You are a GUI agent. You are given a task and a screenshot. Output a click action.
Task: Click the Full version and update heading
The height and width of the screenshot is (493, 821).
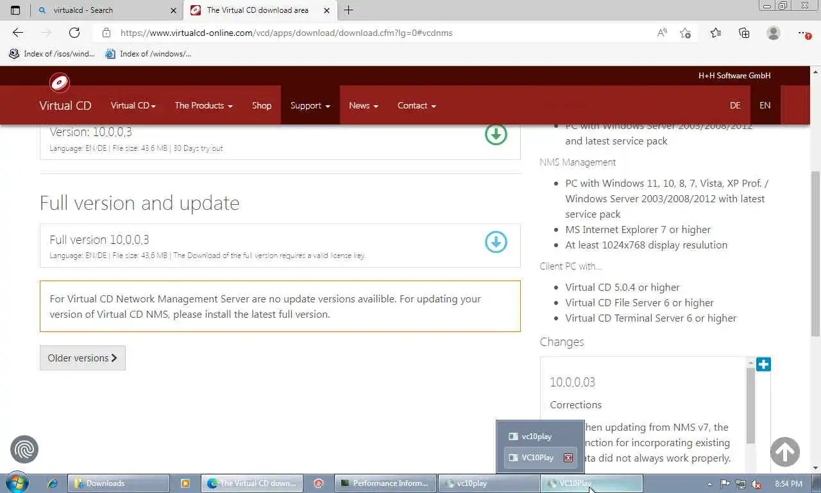point(139,203)
